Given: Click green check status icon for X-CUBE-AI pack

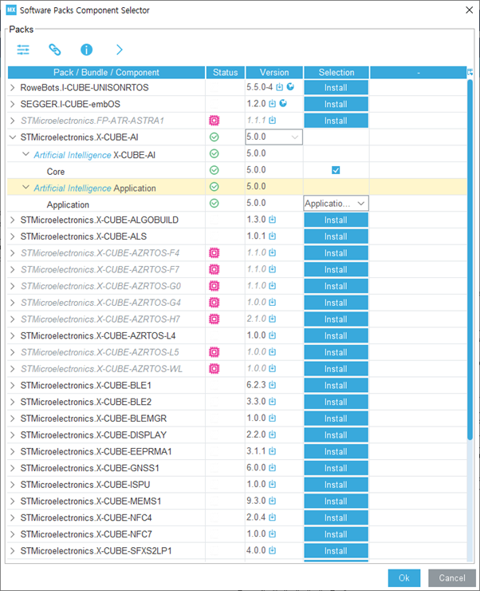Looking at the screenshot, I should (x=214, y=137).
